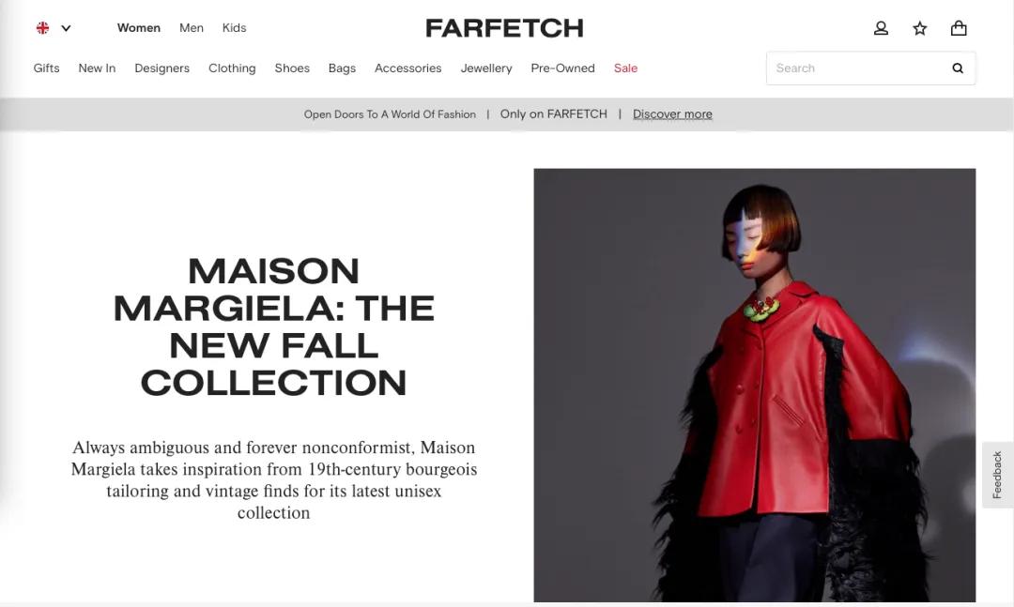Open the Jewellery menu
The height and width of the screenshot is (607, 1014).
tap(486, 68)
